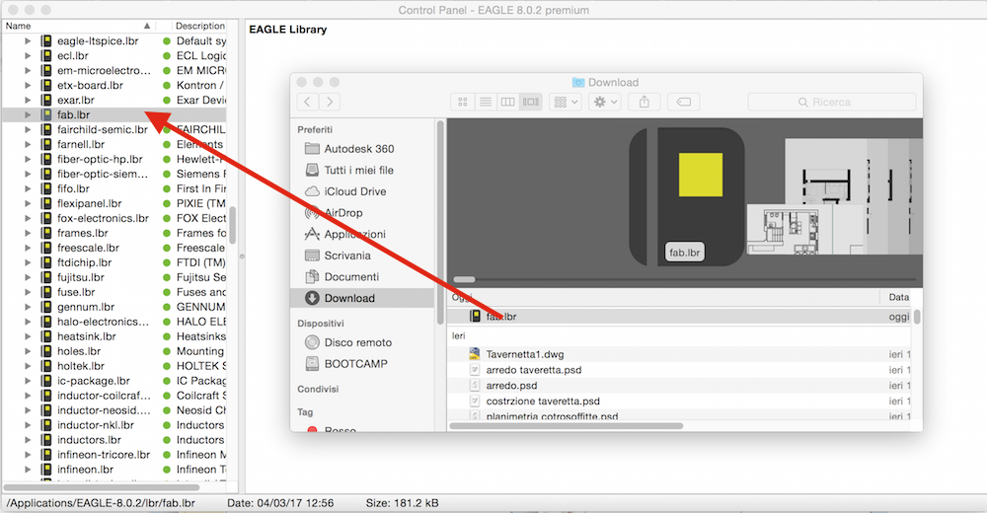987x513 pixels.
Task: Switch Finder to icon view
Action: coord(463,102)
